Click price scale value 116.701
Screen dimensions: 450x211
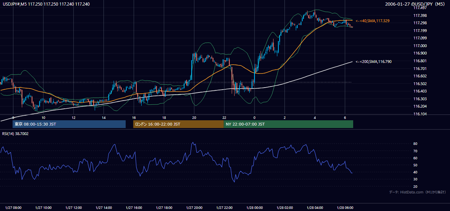(420, 69)
